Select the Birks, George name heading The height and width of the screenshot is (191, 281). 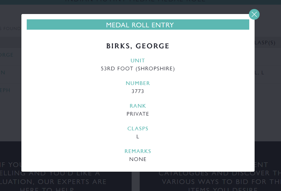point(138,46)
